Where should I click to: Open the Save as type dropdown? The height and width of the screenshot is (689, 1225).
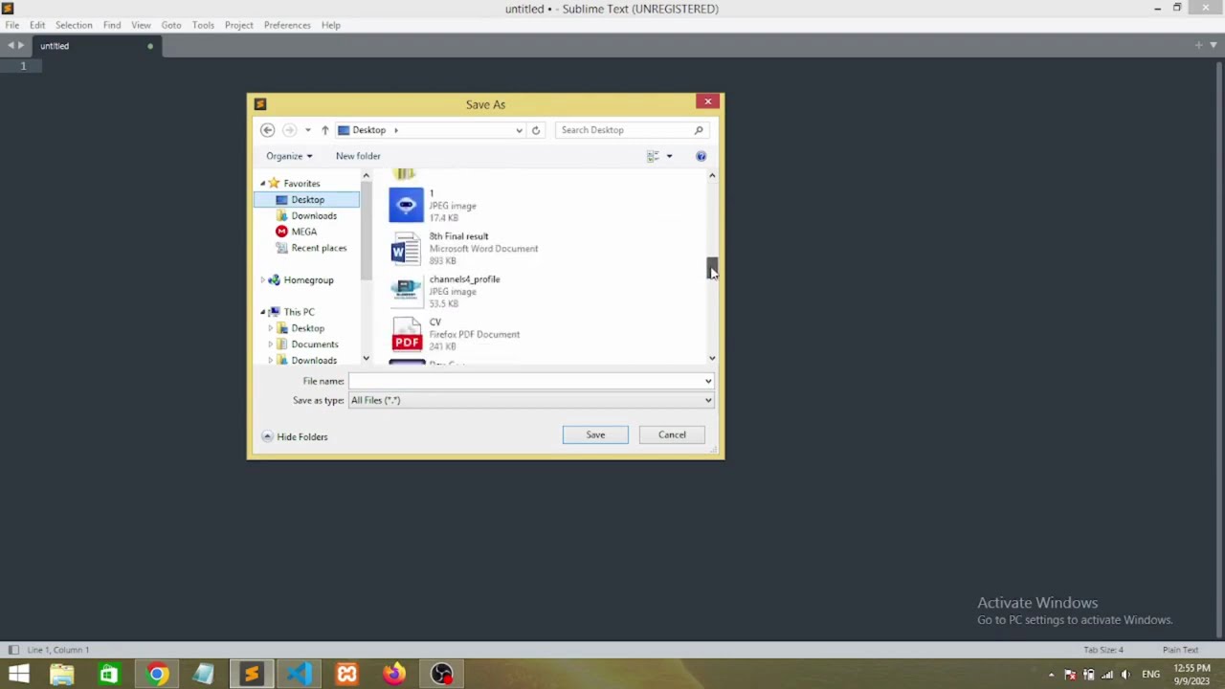[708, 400]
